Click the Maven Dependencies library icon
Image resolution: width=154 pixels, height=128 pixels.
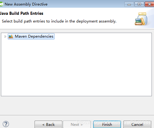click(11, 37)
